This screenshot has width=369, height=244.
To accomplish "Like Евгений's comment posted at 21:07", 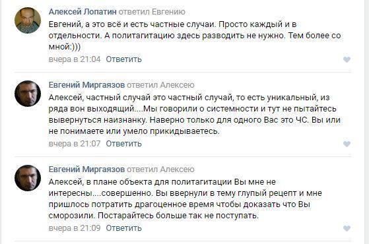I will tap(347, 144).
